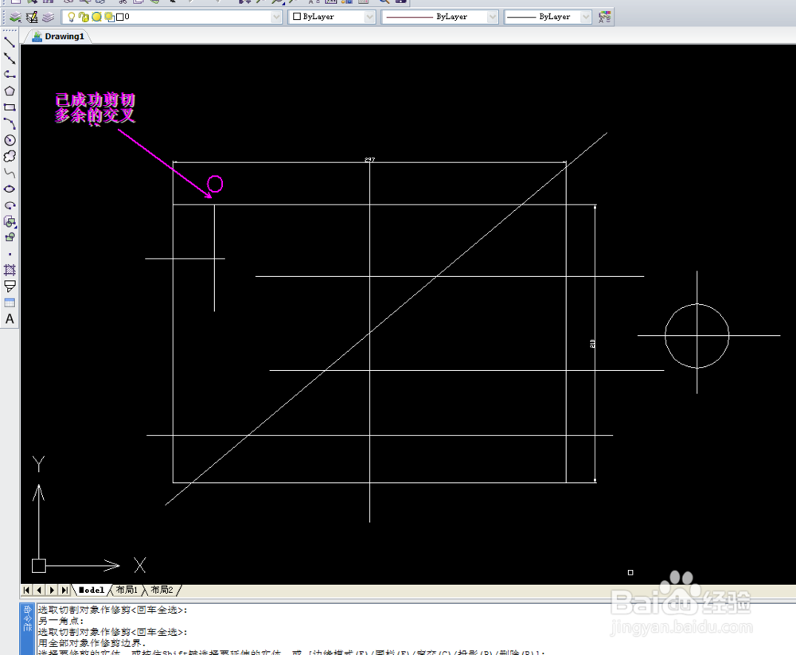Select the Multiline Text tool
The height and width of the screenshot is (655, 796).
pyautogui.click(x=9, y=319)
